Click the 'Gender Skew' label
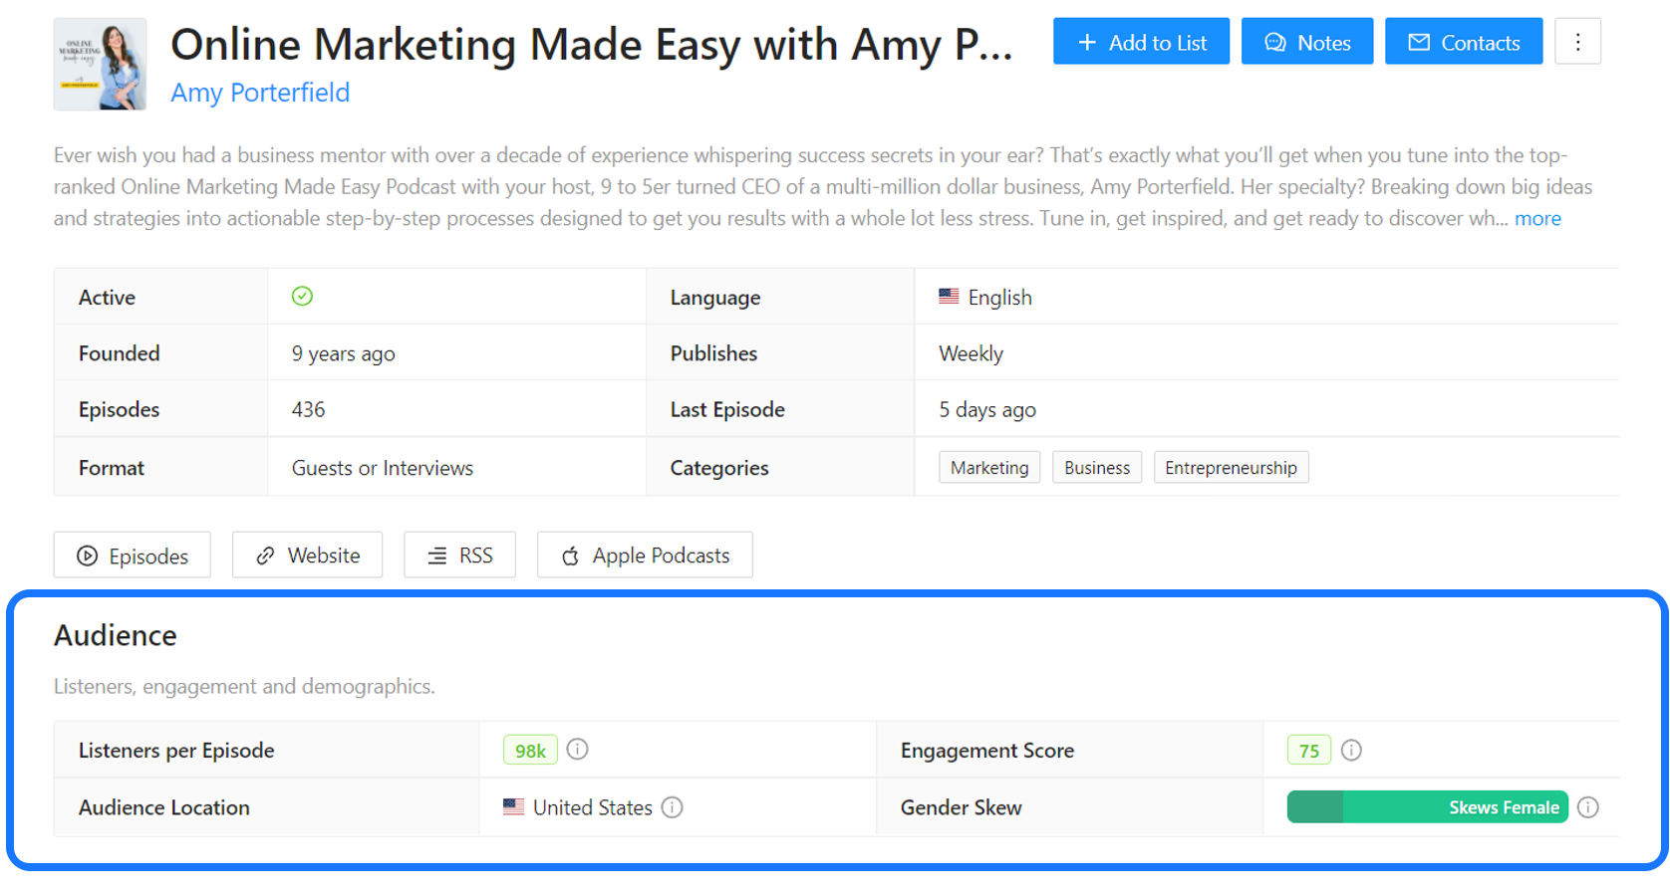The width and height of the screenshot is (1670, 893). (x=961, y=807)
